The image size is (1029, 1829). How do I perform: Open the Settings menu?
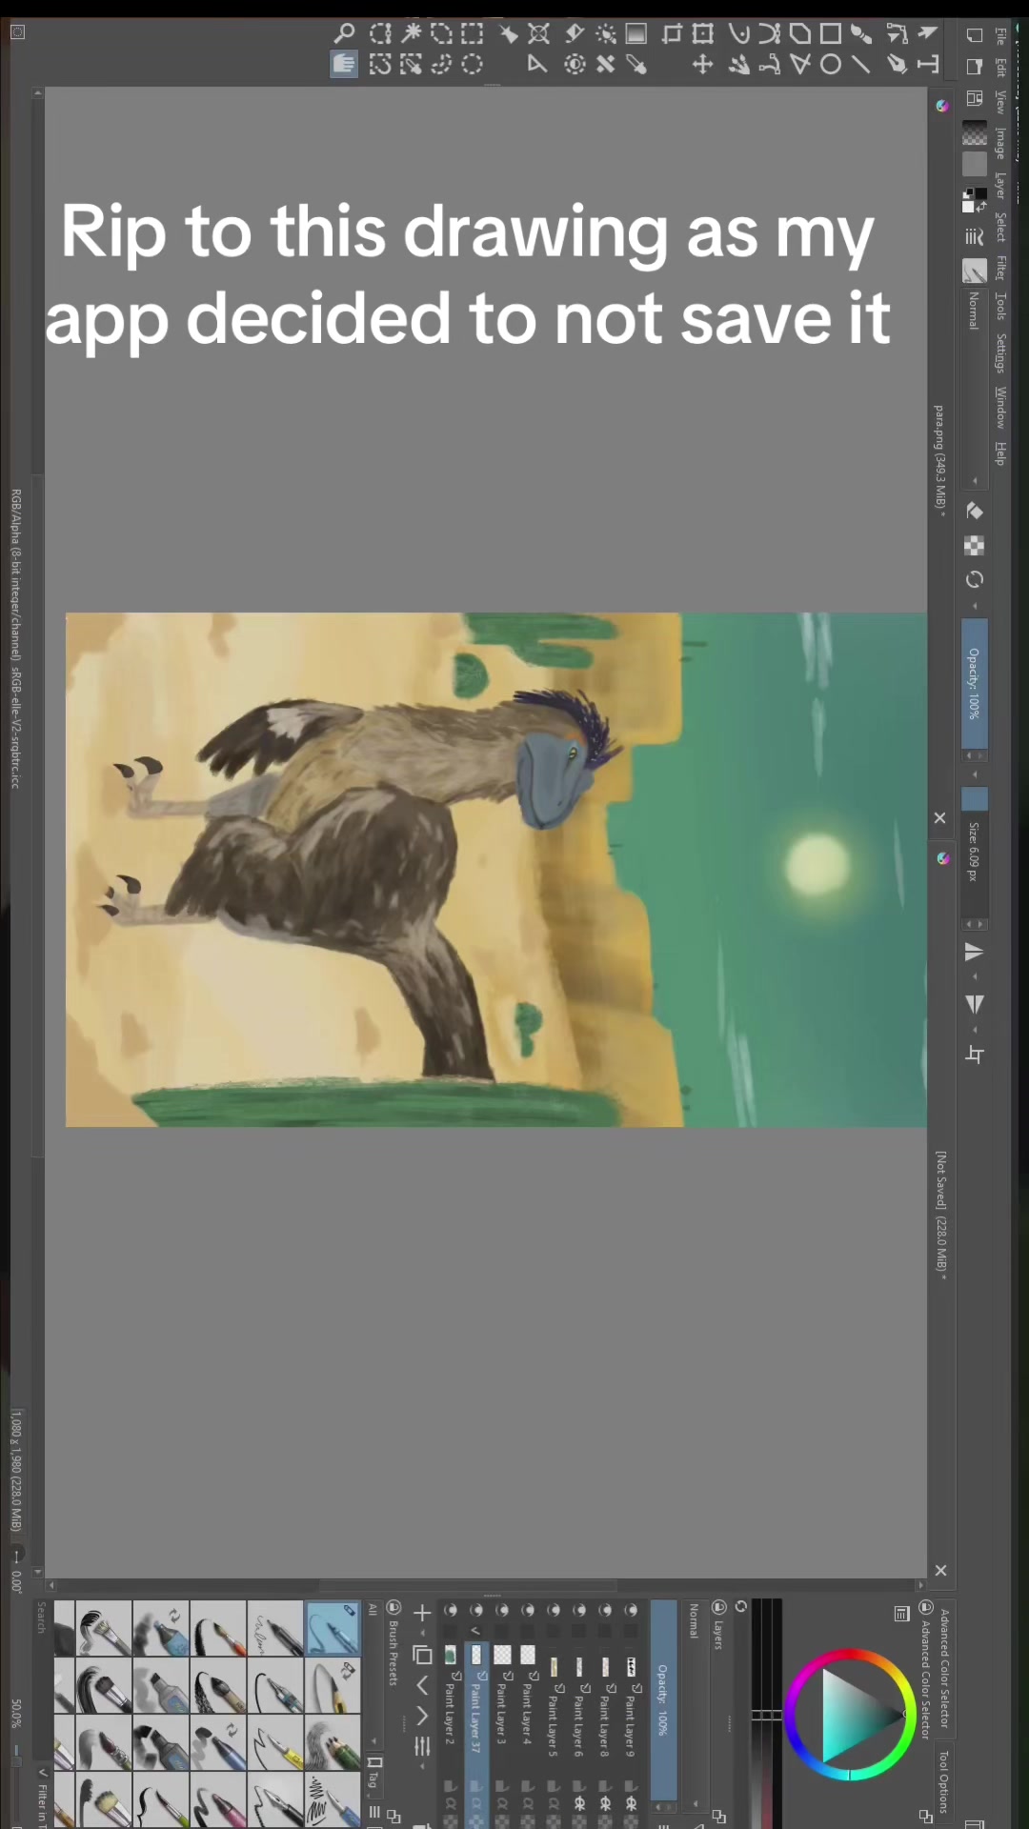[x=1000, y=352]
